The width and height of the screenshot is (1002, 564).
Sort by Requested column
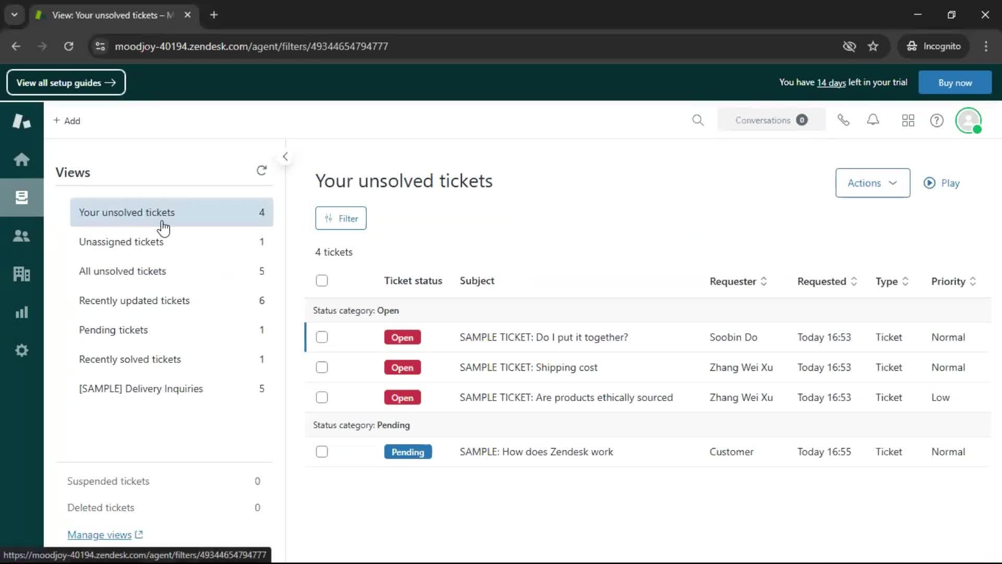pyautogui.click(x=827, y=281)
